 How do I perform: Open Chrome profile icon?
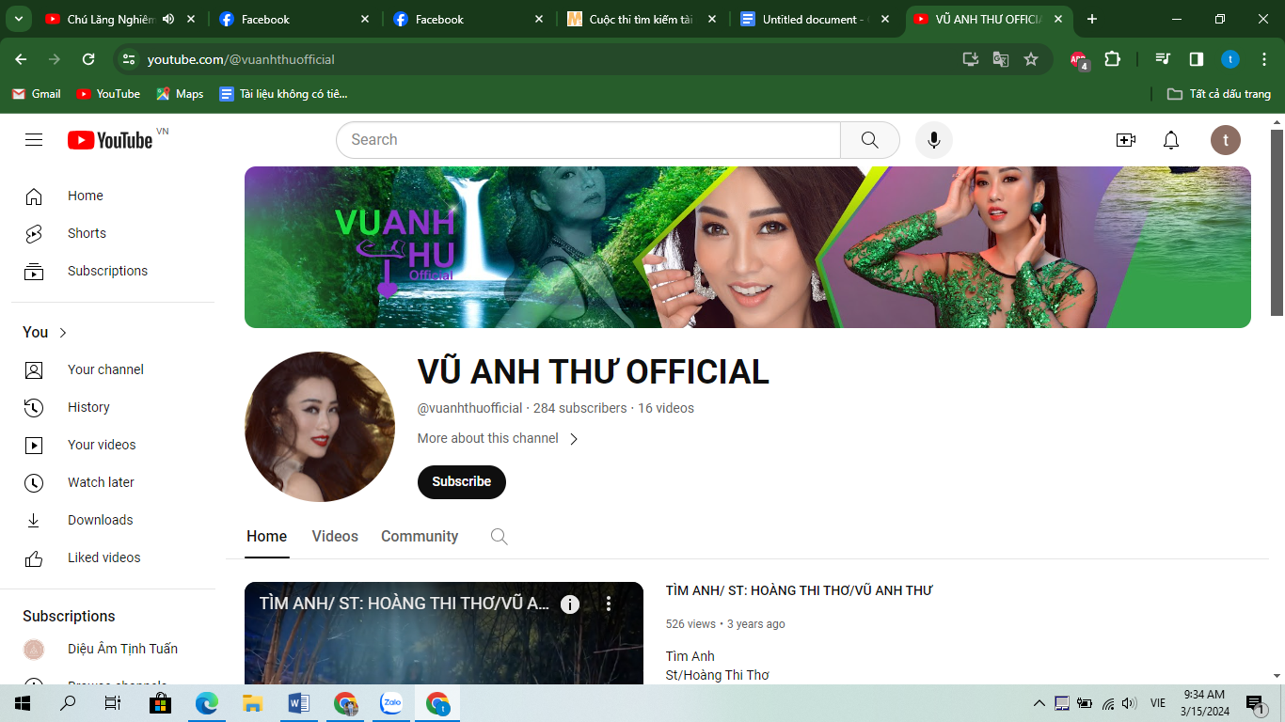[x=1230, y=59]
